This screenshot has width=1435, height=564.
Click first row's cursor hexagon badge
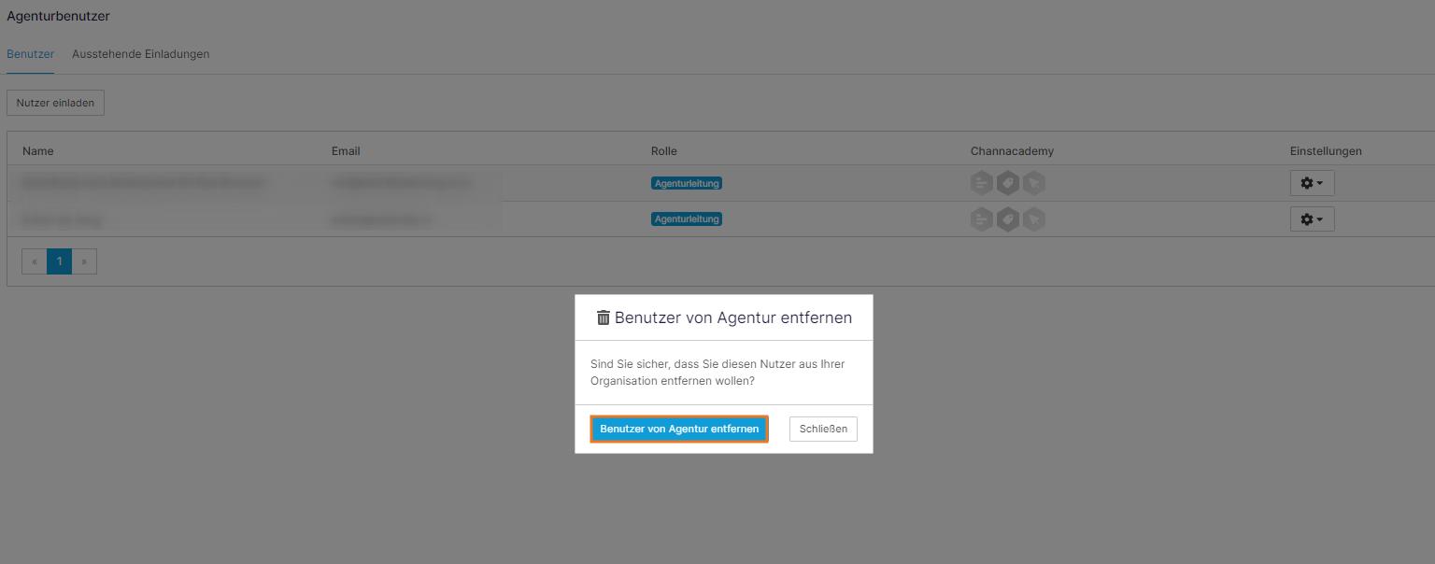pos(1033,183)
